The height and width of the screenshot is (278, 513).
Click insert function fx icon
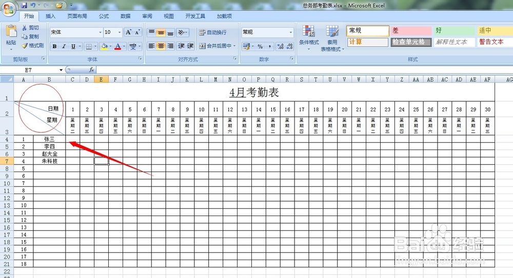92,70
